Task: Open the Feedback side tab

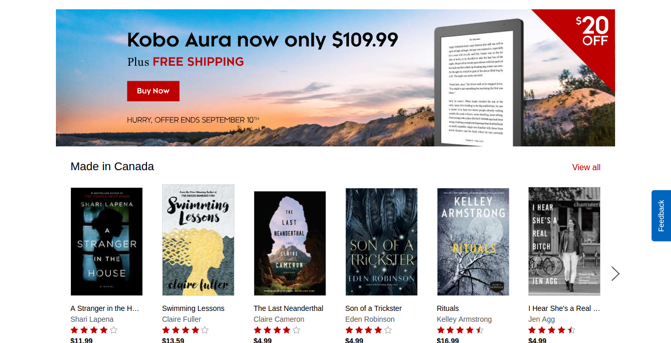Action: click(x=661, y=216)
